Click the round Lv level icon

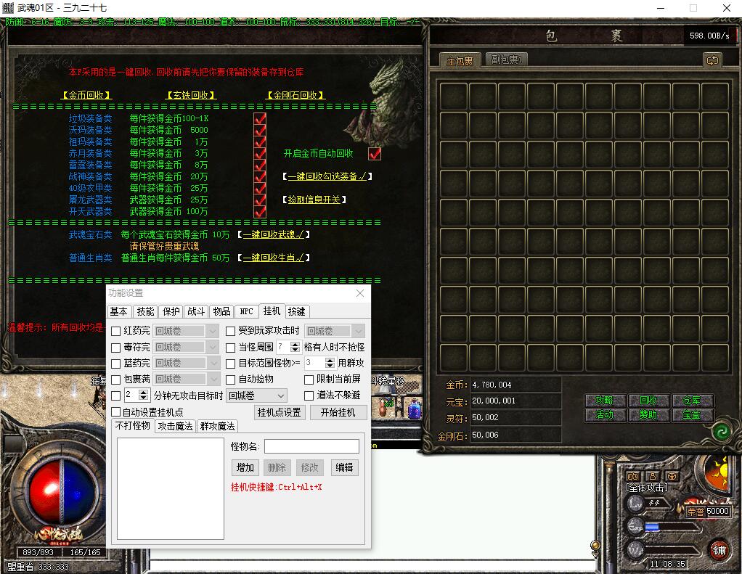coord(635,503)
